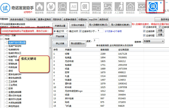
Task: Open the 爆款采集 flame icon
Action: click(x=39, y=7)
